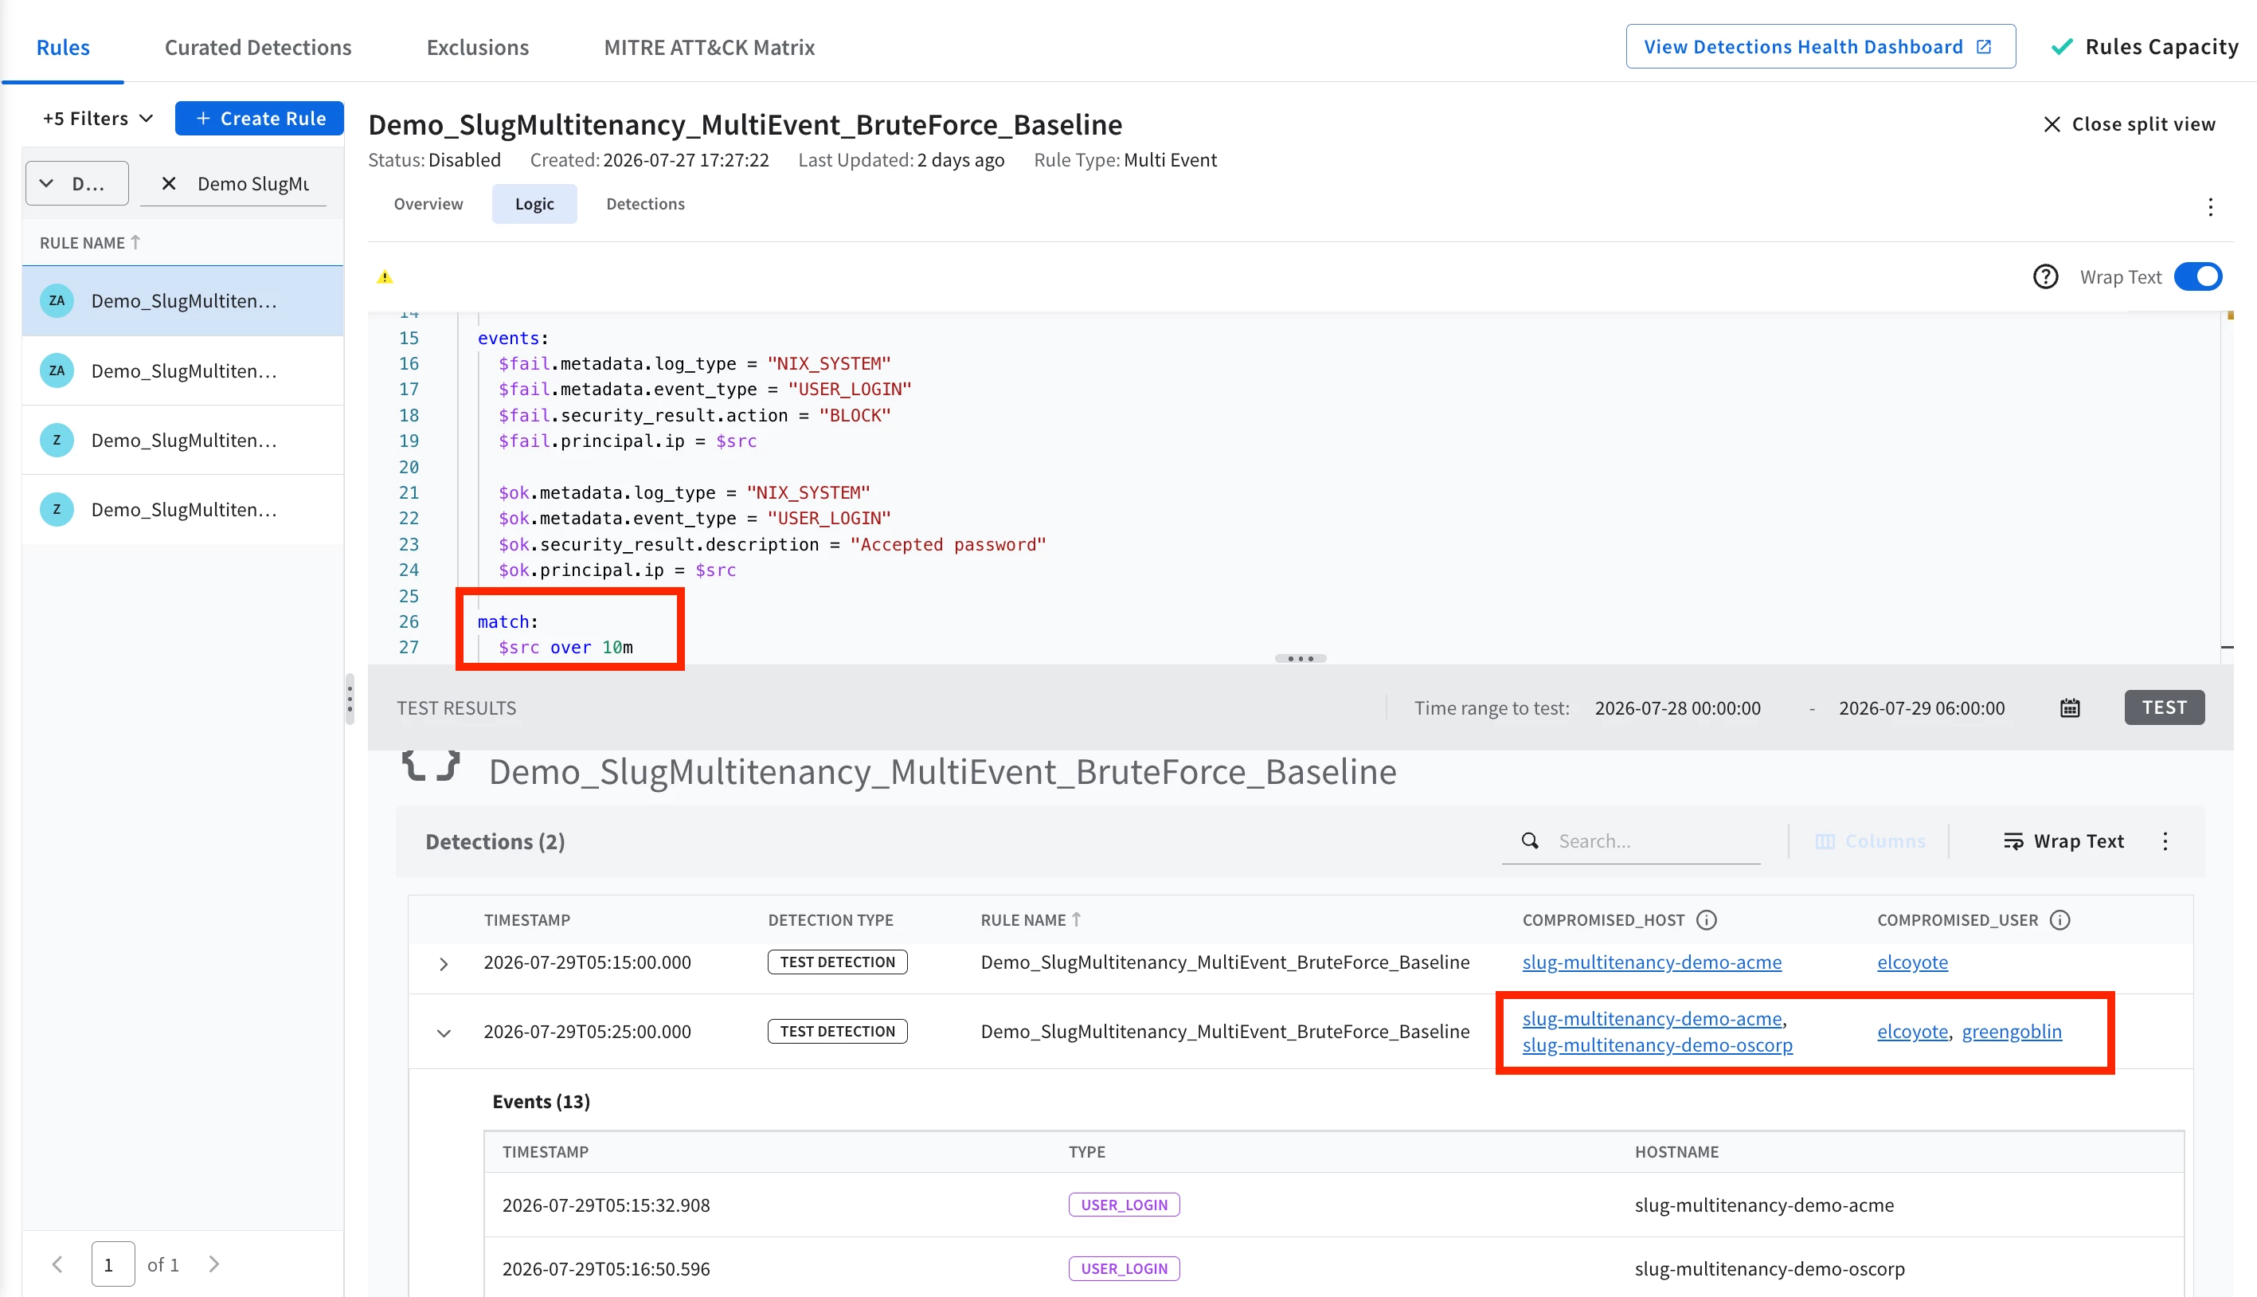Open elcoyote link in the first detection row

pos(1911,962)
